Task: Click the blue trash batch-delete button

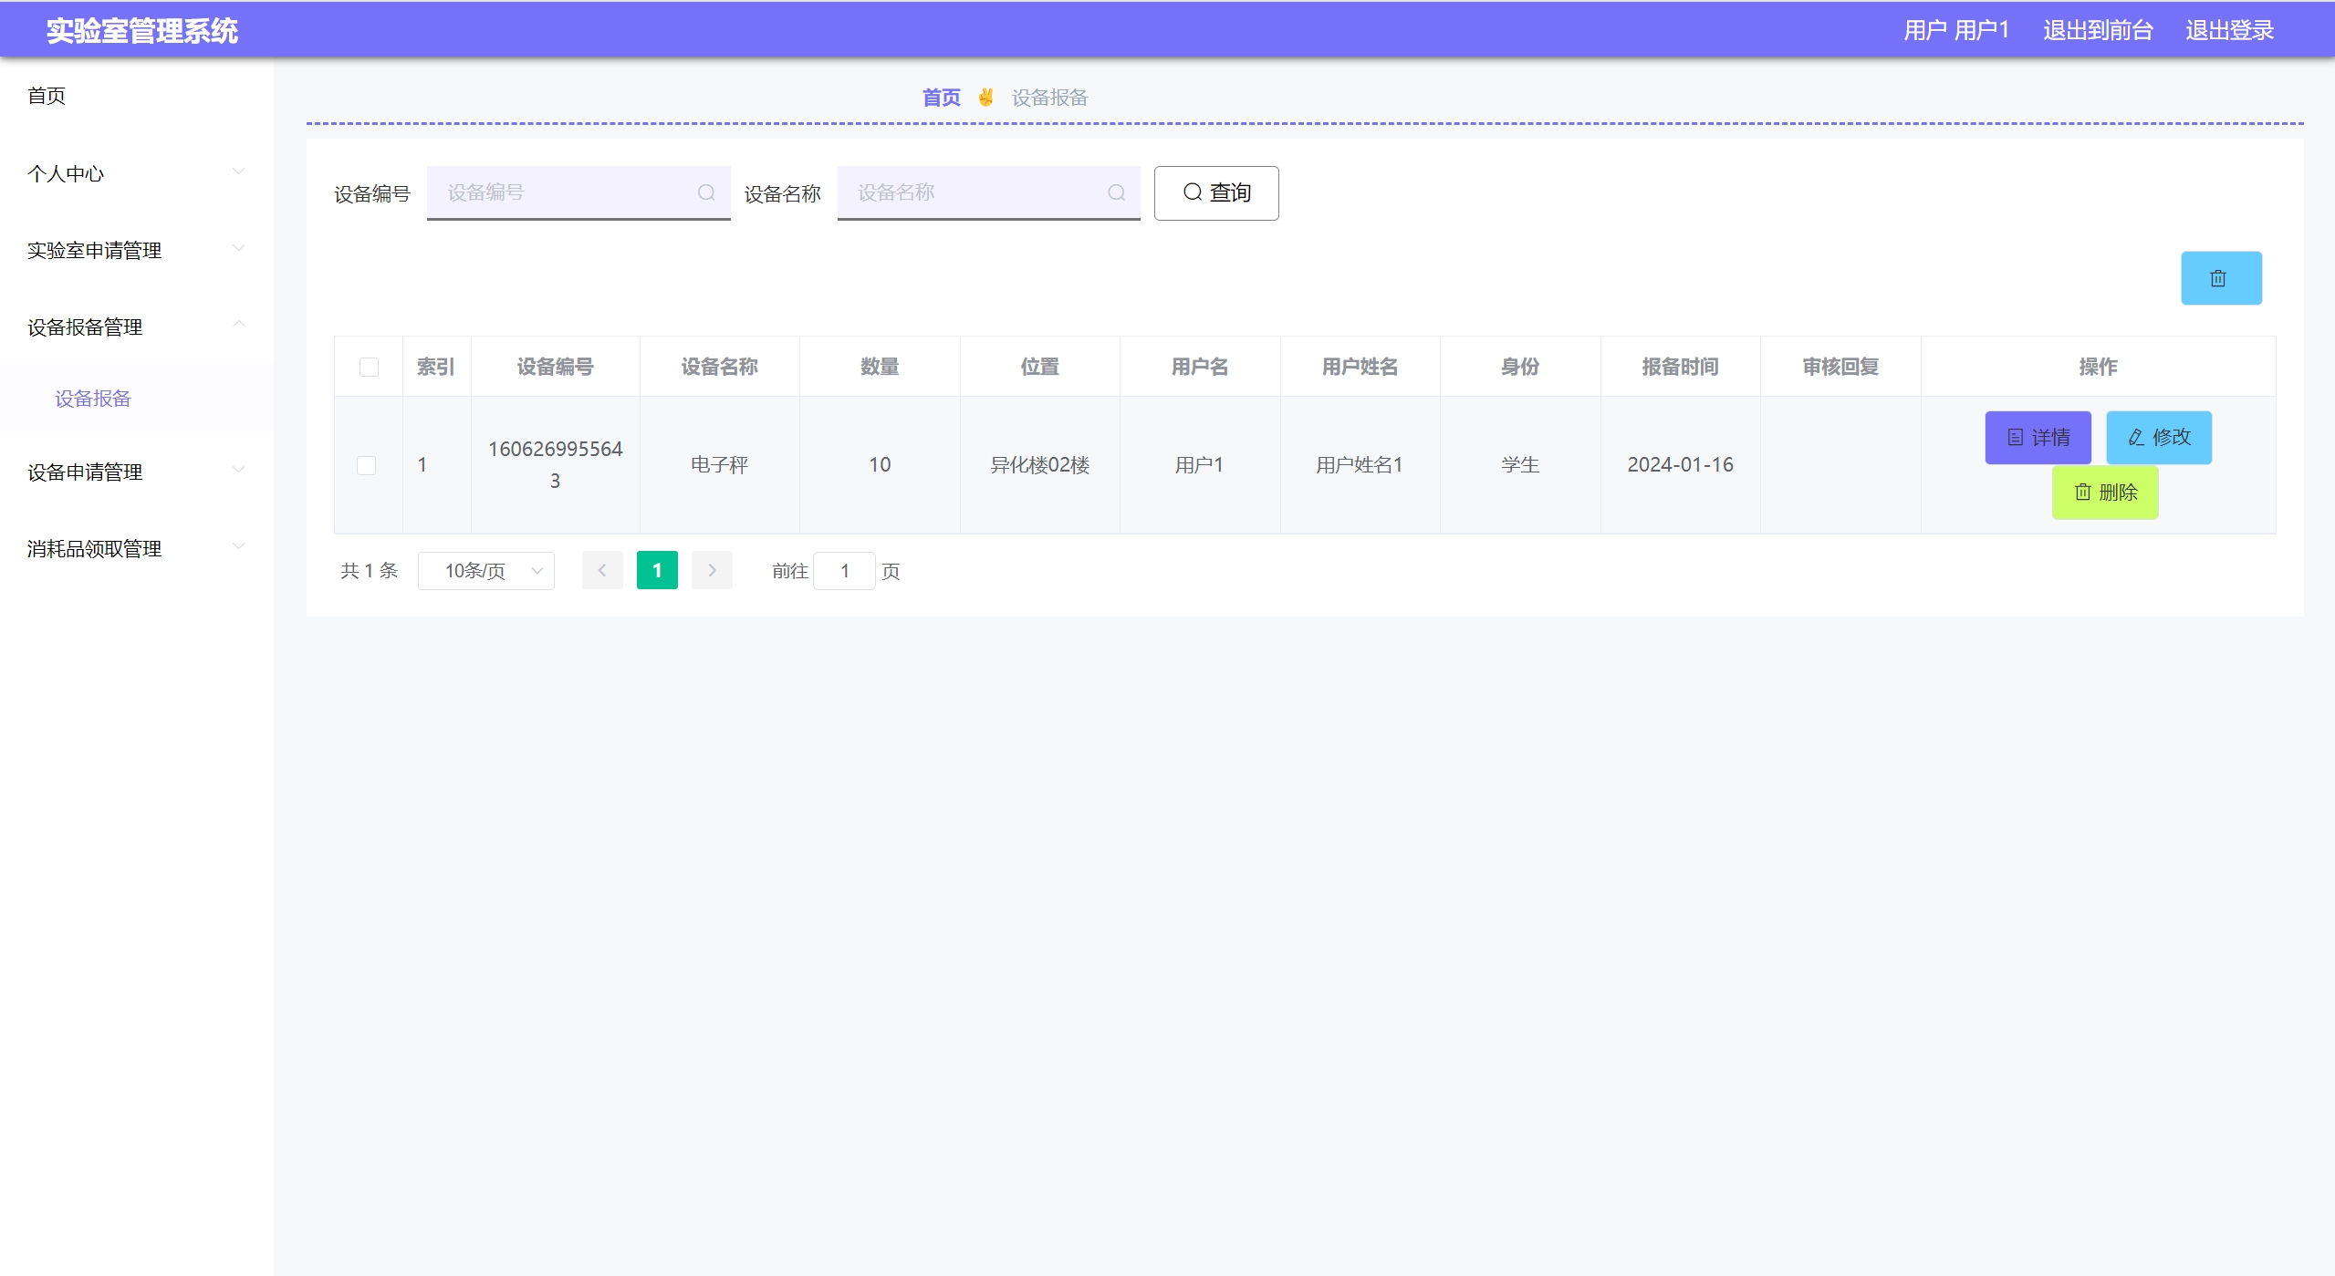Action: click(2220, 278)
